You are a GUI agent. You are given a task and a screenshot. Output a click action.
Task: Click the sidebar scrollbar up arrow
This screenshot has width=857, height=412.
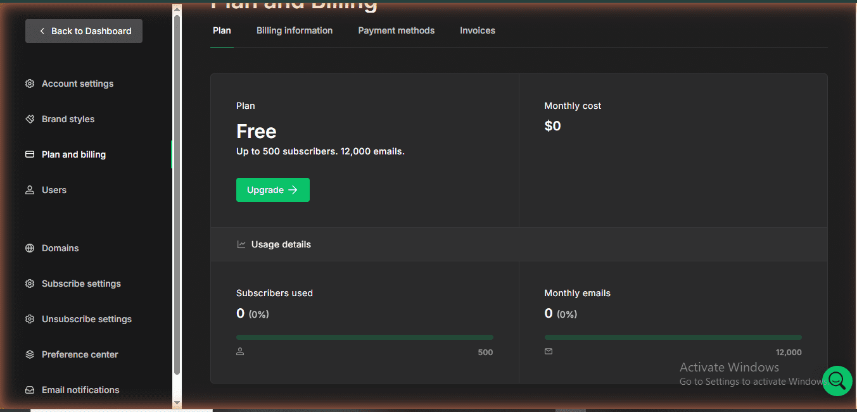coord(177,8)
